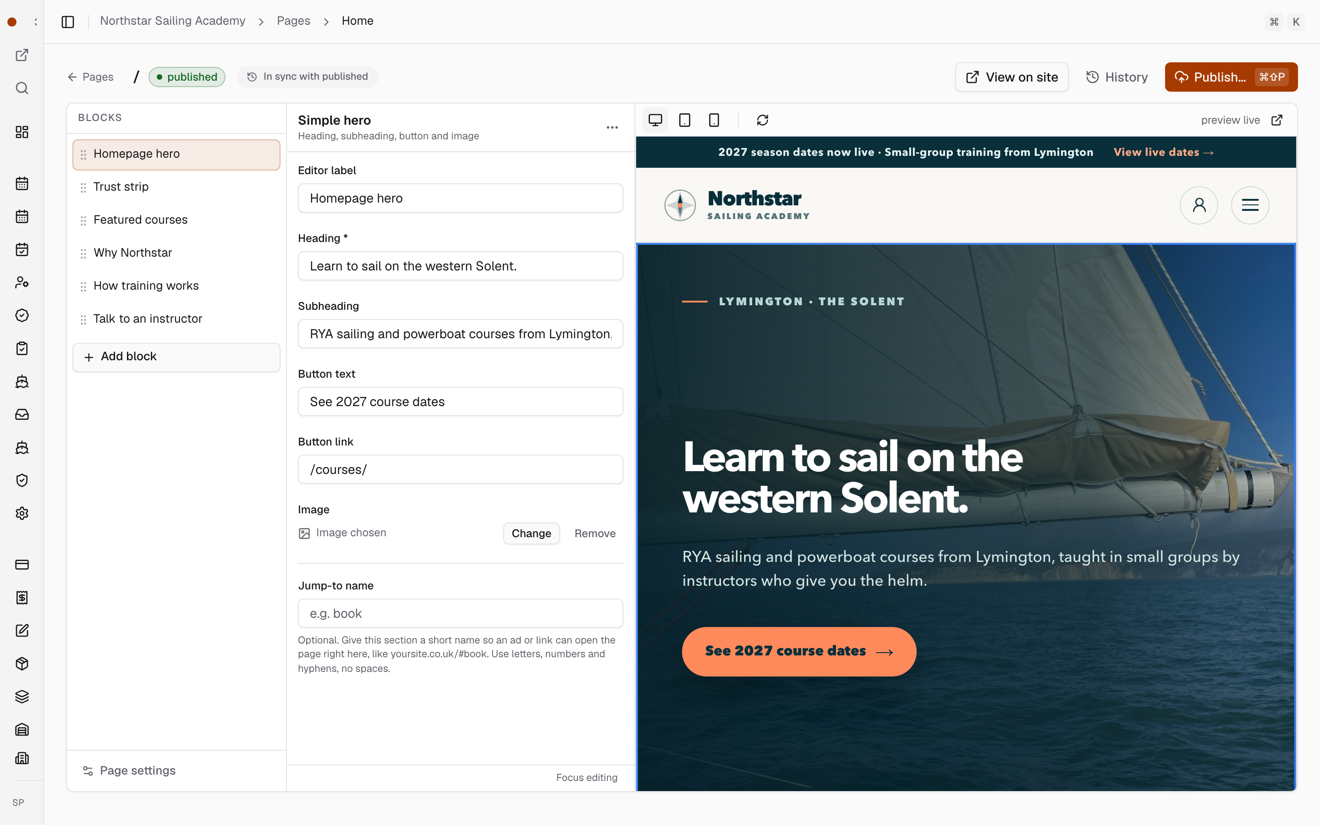Switch preview to tablet view
Screen dimensions: 1320x825
(x=685, y=120)
